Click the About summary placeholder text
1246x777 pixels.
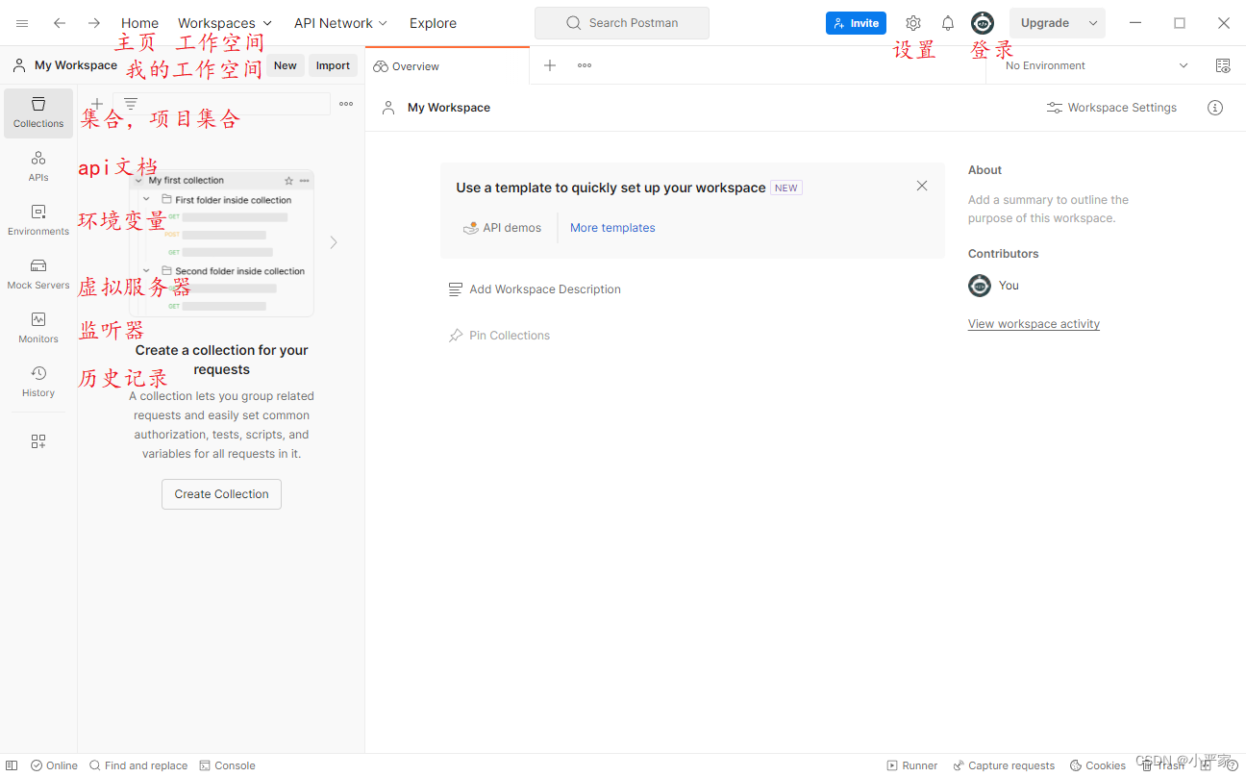coord(1049,209)
